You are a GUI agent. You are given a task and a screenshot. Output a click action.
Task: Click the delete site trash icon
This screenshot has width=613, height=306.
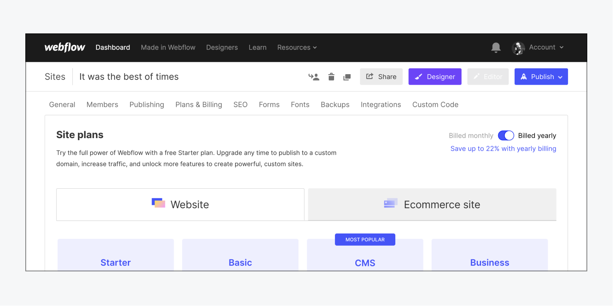point(331,77)
